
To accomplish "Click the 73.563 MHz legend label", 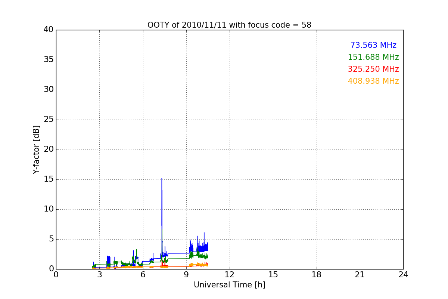I will (x=373, y=45).
